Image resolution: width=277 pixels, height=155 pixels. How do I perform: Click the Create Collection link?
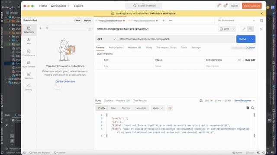(65, 81)
